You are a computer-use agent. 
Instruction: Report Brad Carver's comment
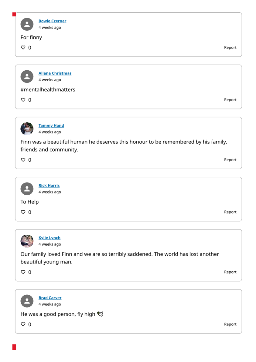pos(230,324)
